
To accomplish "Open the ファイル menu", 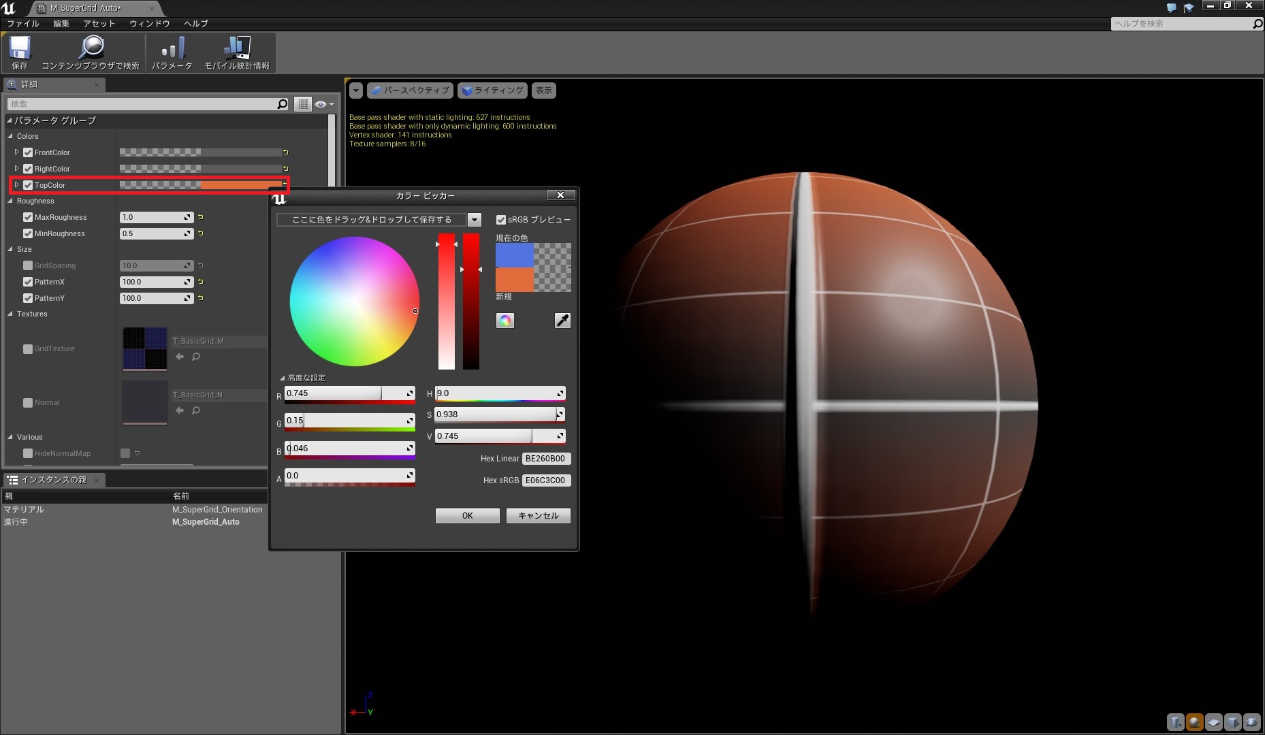I will (x=23, y=23).
